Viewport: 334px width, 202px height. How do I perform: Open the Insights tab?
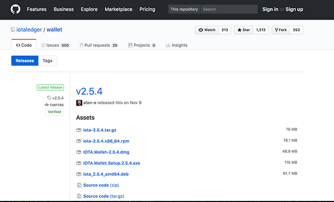(x=176, y=45)
